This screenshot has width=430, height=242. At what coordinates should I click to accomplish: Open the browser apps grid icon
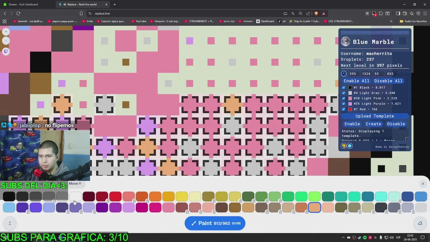4,21
